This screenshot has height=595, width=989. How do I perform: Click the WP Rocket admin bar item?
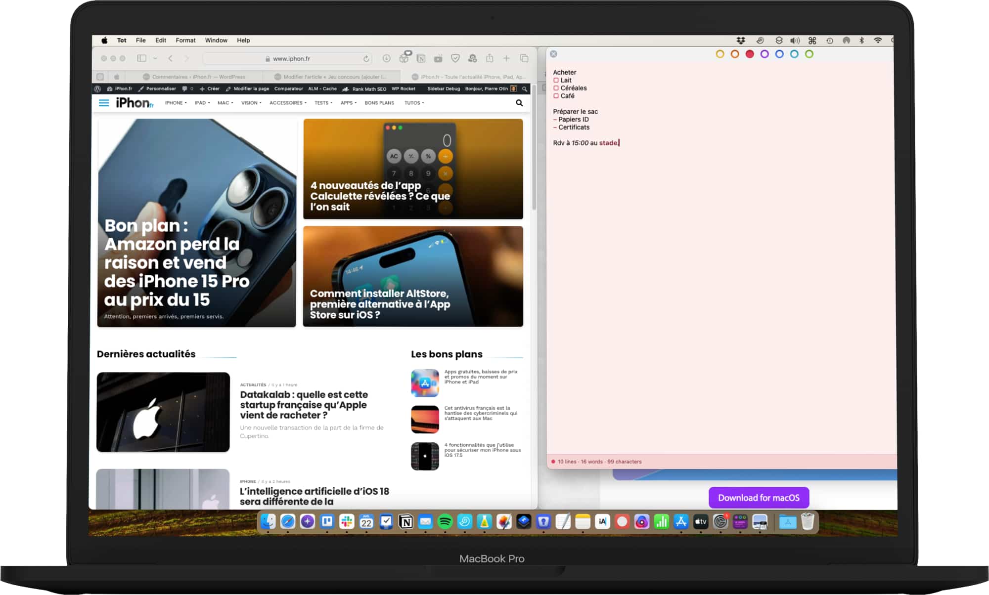(x=404, y=89)
